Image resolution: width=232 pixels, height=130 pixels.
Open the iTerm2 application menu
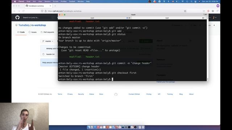coord(21,1)
